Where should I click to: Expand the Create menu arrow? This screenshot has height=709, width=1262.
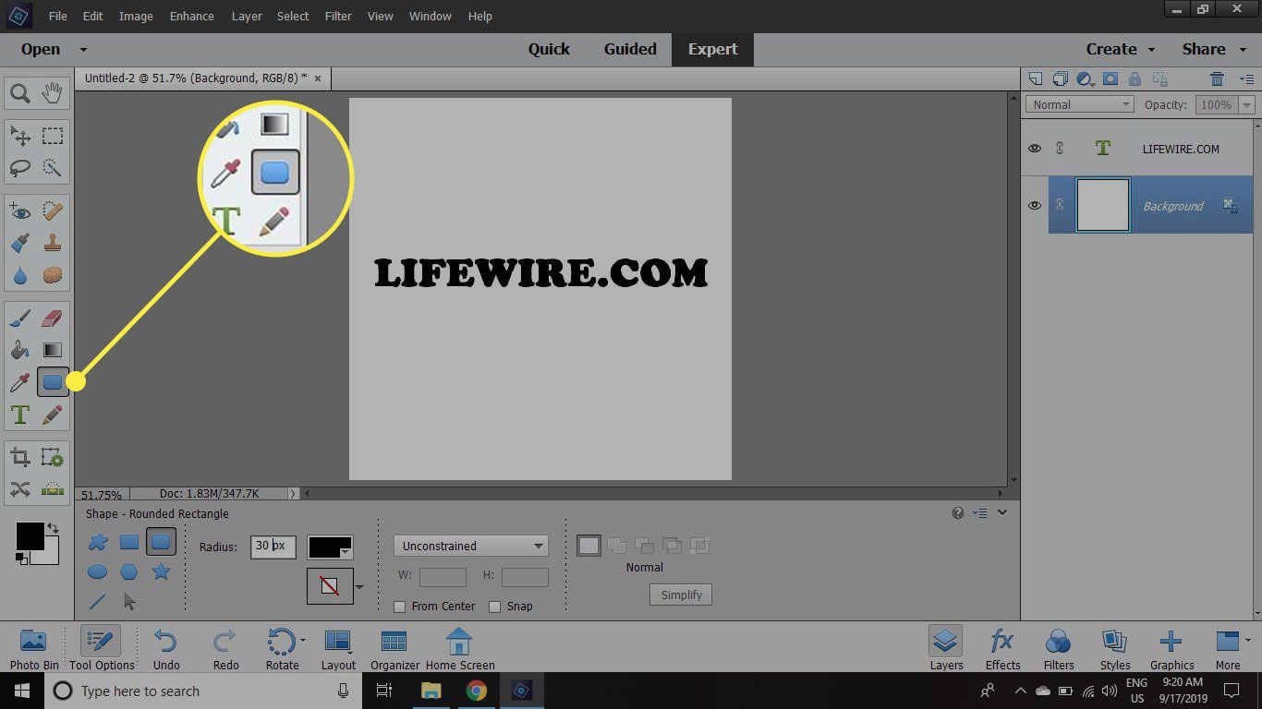pyautogui.click(x=1152, y=50)
